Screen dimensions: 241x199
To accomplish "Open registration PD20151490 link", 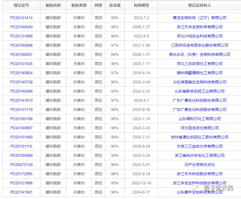I will (21, 137).
